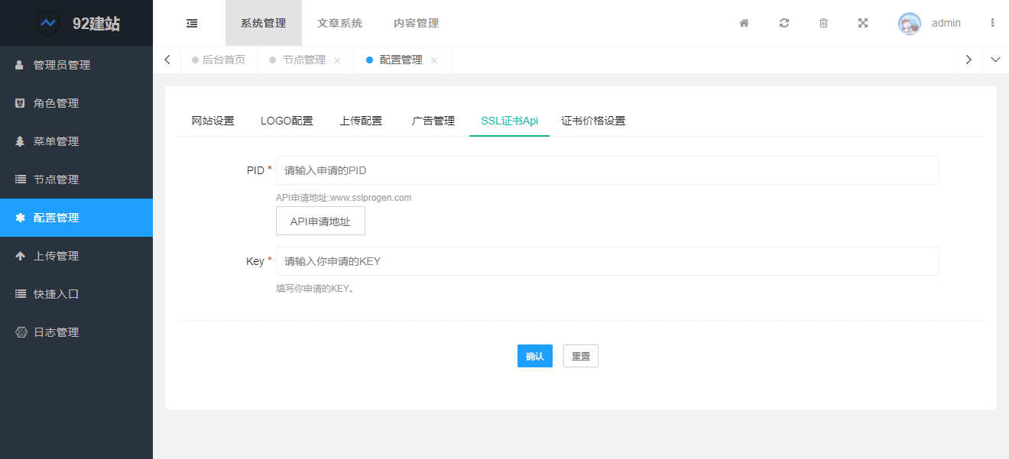The width and height of the screenshot is (1009, 459).
Task: Open the 上传配置 settings tab
Action: tap(361, 121)
